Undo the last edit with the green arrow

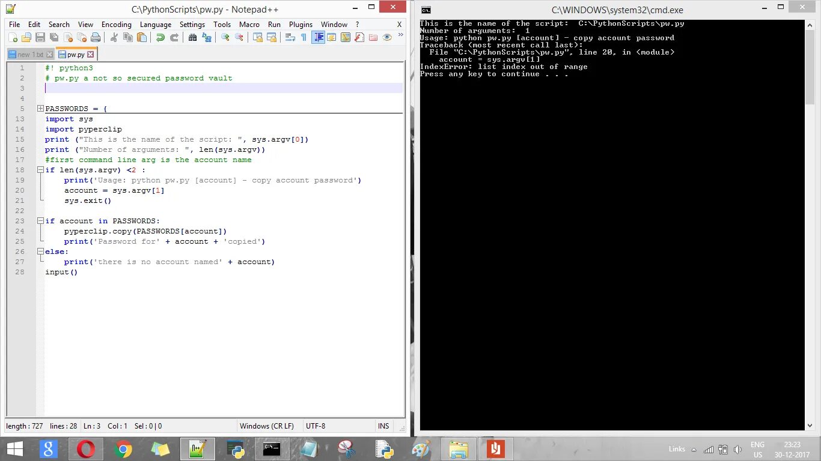click(x=160, y=37)
